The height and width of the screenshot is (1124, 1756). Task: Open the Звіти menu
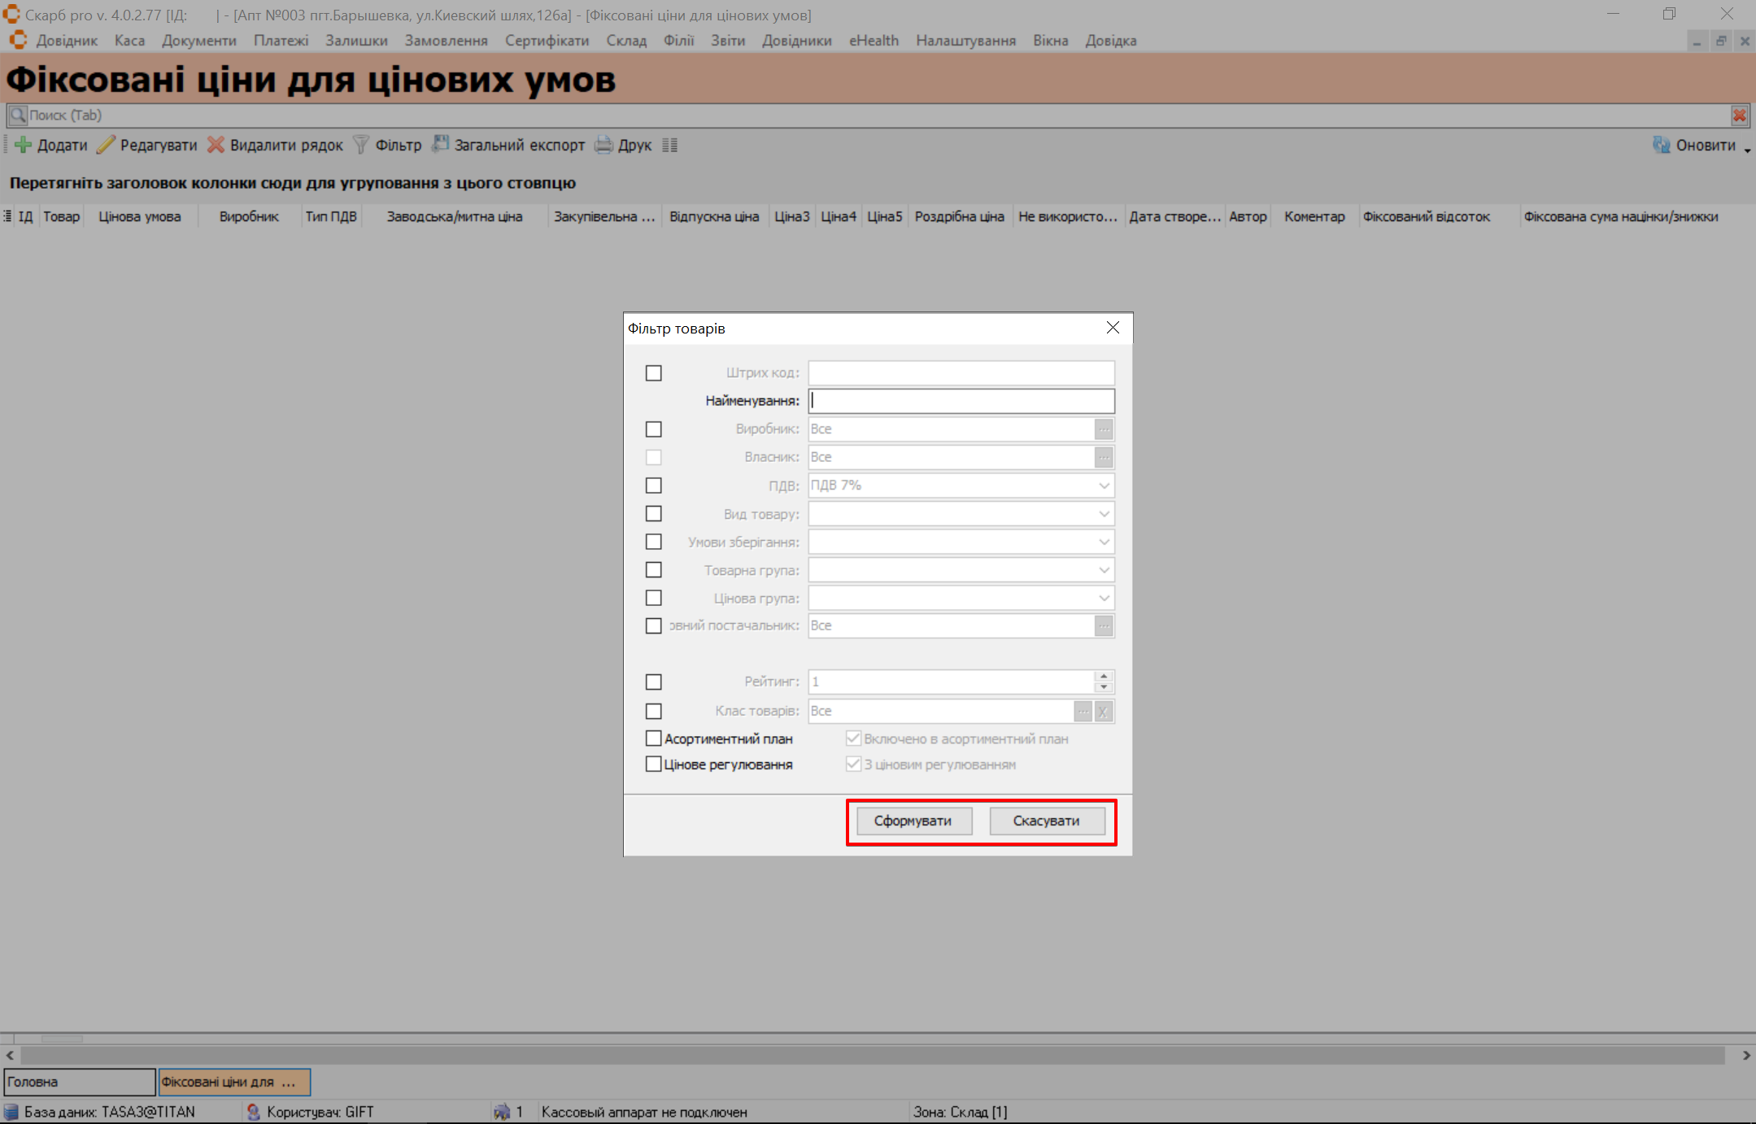pos(727,41)
